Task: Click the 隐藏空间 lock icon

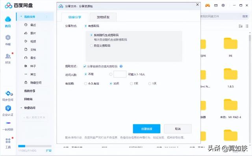Action: [26, 82]
